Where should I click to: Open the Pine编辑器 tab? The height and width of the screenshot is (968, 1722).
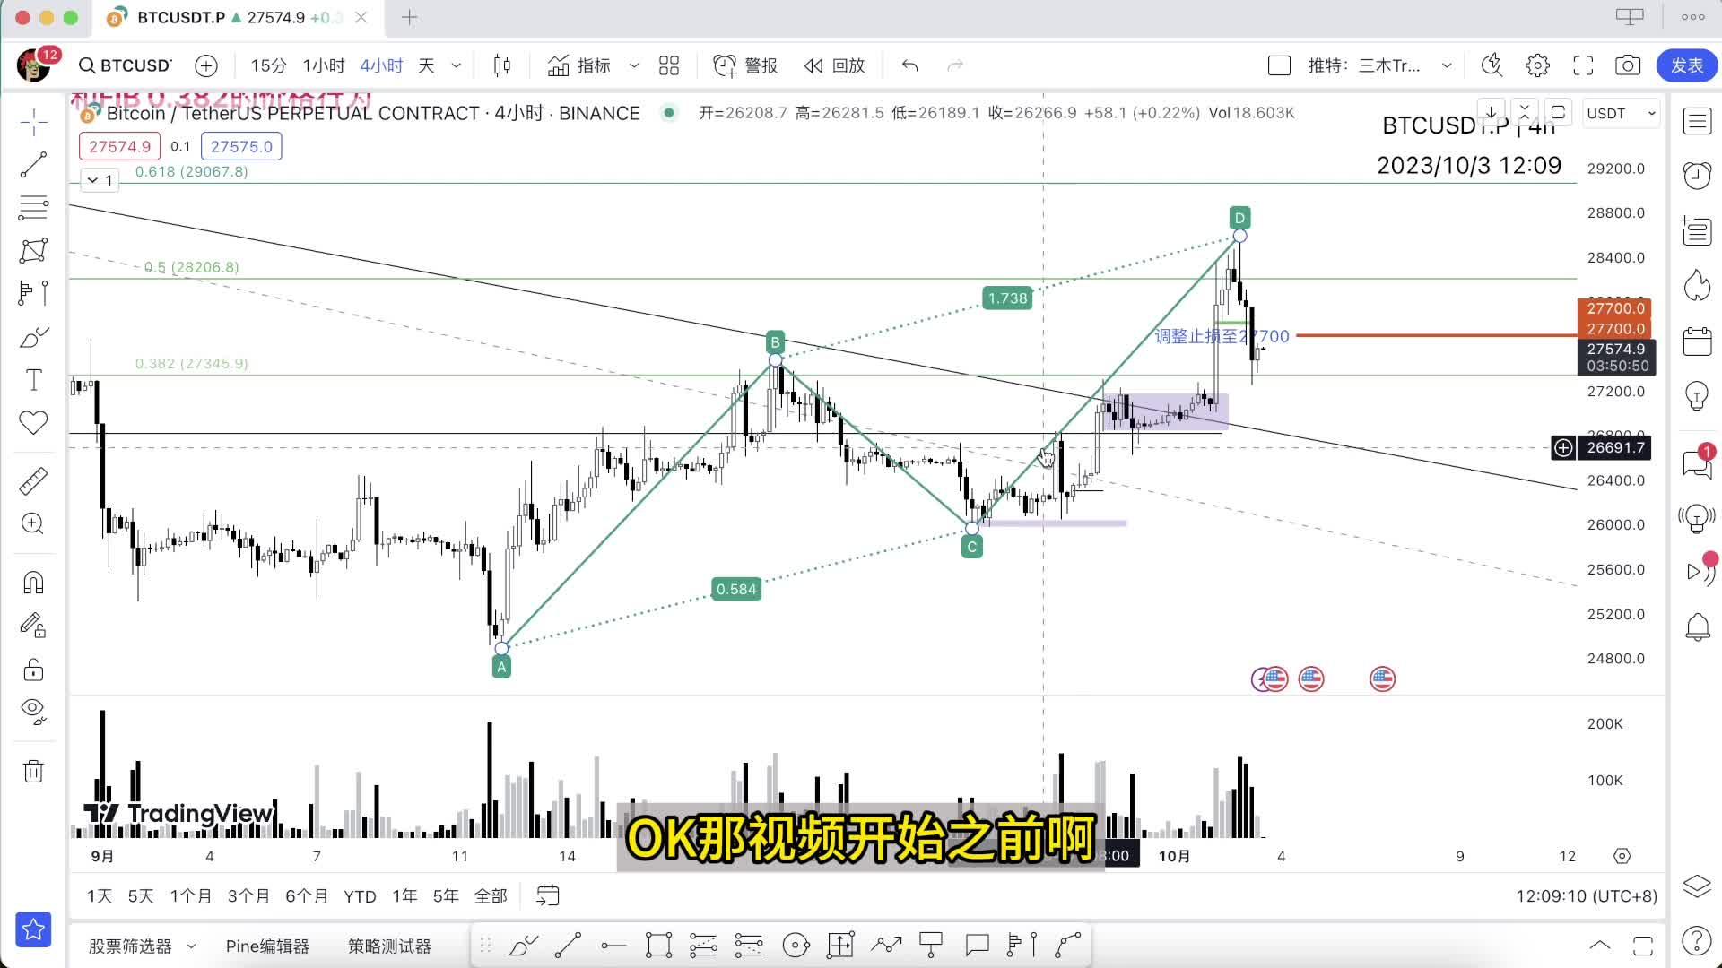267,946
